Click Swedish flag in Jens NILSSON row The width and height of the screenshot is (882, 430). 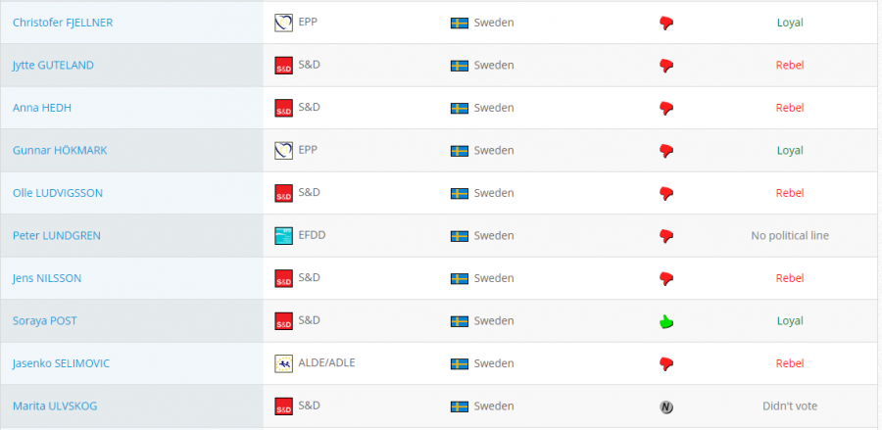460,279
